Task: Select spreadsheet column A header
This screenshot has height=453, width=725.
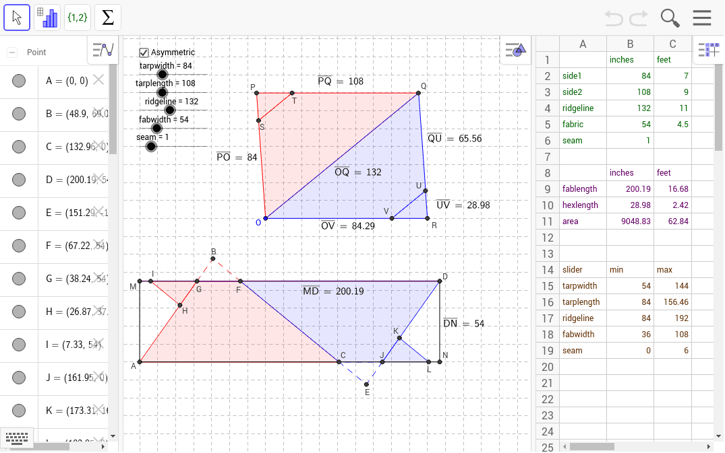Action: tap(583, 44)
